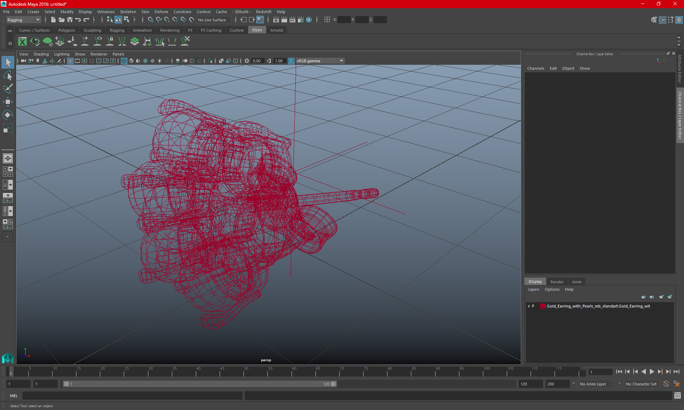Switch to Render layer tab

(x=557, y=282)
